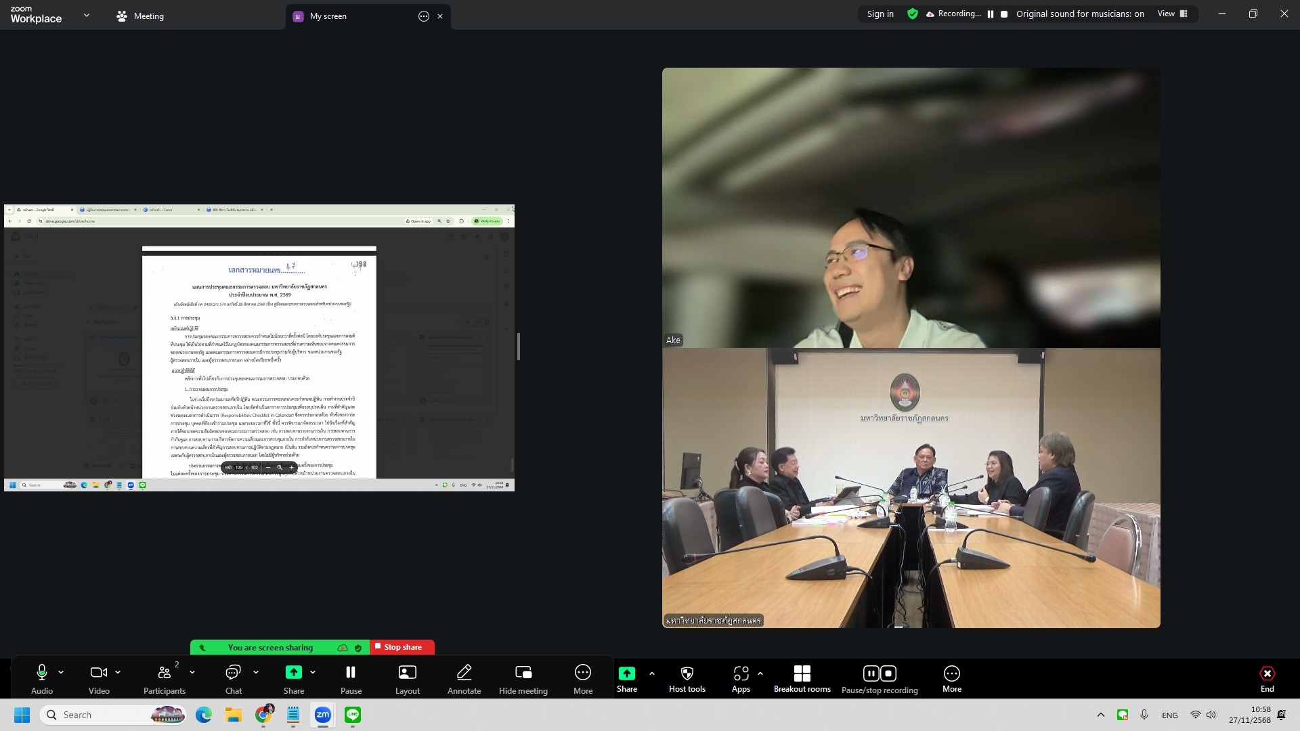Click the View layout button
The width and height of the screenshot is (1300, 731).
coord(1172,14)
